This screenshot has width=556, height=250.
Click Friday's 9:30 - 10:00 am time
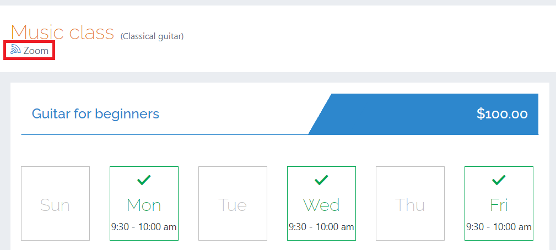coord(499,227)
